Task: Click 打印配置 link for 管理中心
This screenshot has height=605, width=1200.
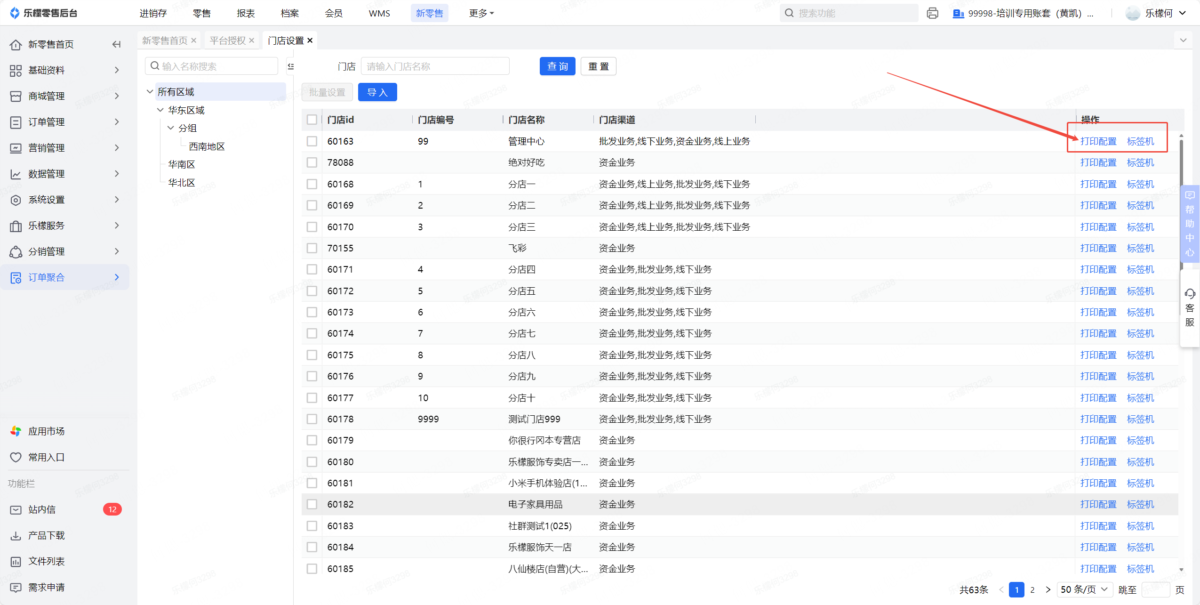Action: (1098, 141)
